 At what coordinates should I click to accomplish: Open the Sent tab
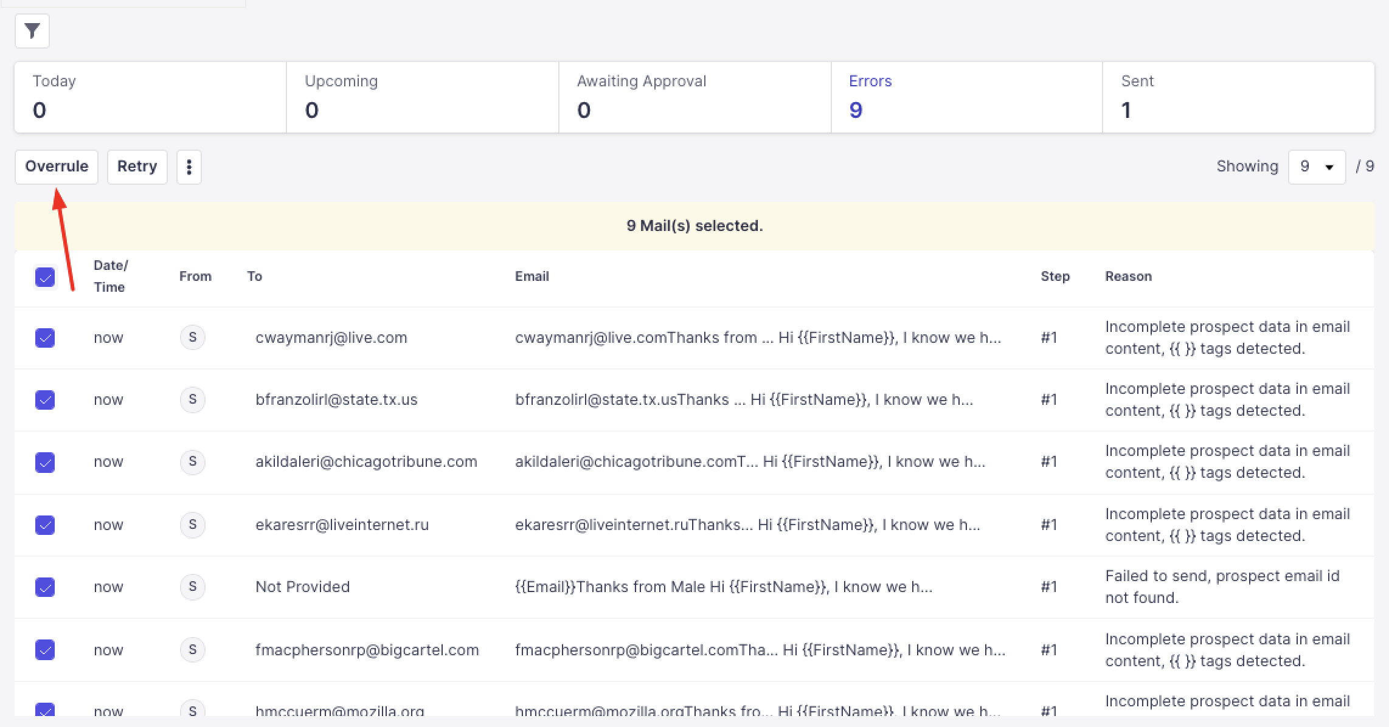1238,97
